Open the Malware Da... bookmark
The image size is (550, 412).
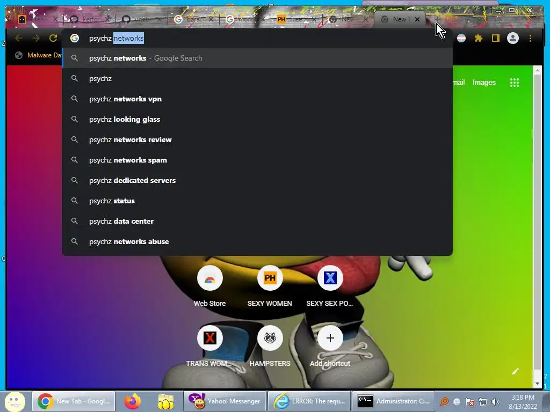point(39,55)
